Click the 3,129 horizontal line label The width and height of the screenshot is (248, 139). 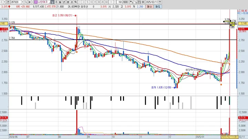[12, 23]
